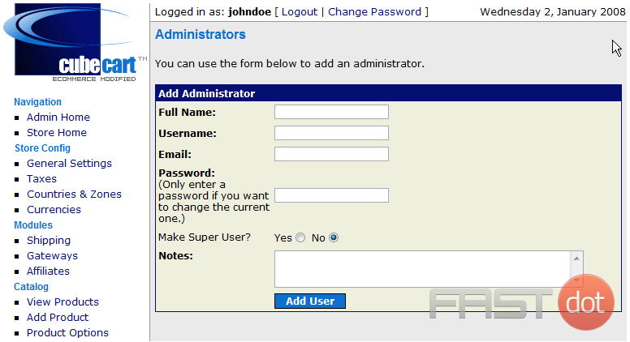Open the Product Options link
The height and width of the screenshot is (342, 630).
(x=67, y=333)
